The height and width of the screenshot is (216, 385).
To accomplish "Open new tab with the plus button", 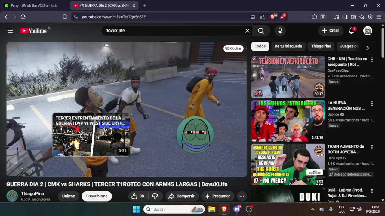I will click(x=144, y=6).
